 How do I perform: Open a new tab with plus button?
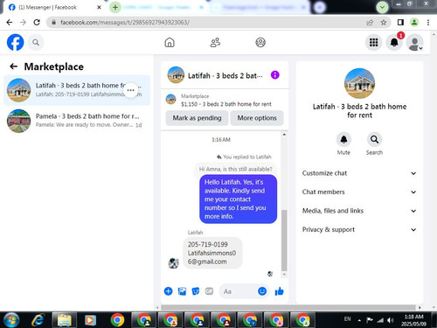(x=115, y=7)
